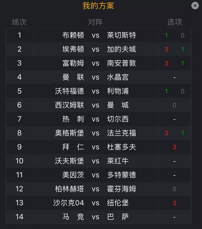Screen dimensions: 202x229
Task: Select match row 马竞 vs 巴萨
Action: [x=98, y=217]
